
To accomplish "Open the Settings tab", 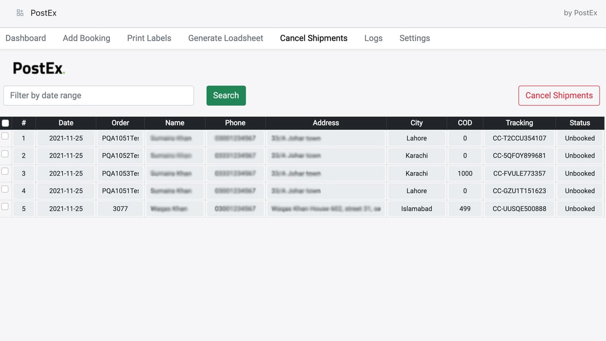I will (415, 38).
